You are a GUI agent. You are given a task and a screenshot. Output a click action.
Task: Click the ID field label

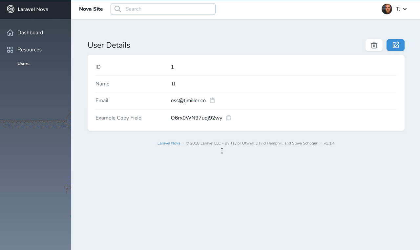(98, 67)
